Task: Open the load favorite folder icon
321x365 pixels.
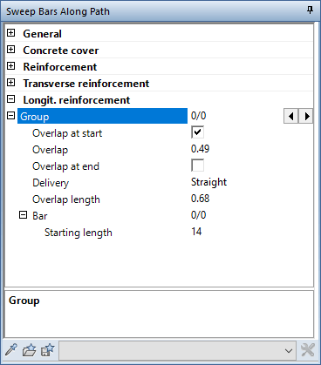Action: [30, 349]
